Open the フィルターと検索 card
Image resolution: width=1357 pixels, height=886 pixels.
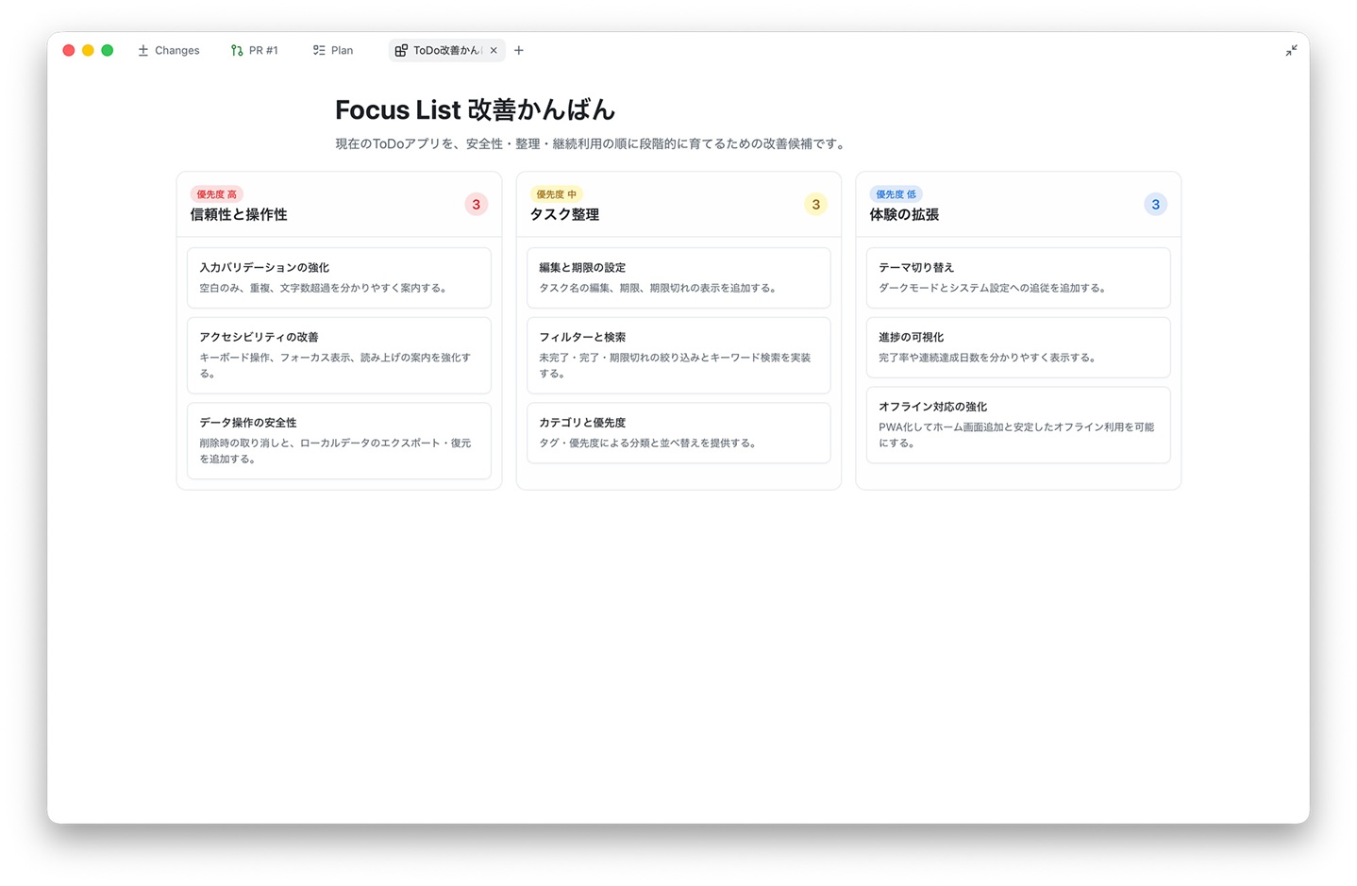pos(678,355)
